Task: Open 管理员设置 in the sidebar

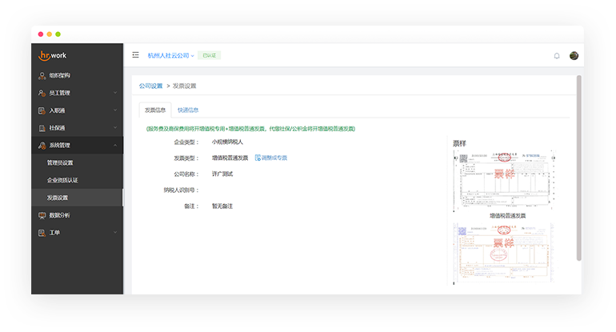Action: point(60,163)
